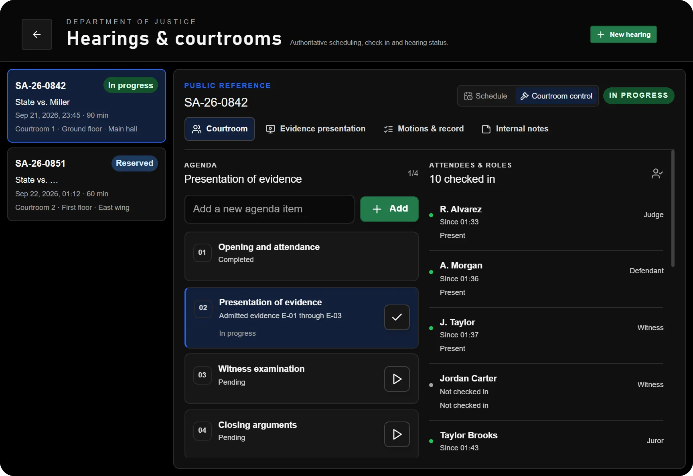
Task: Open the SA-26-0851 hearing card
Action: [87, 184]
